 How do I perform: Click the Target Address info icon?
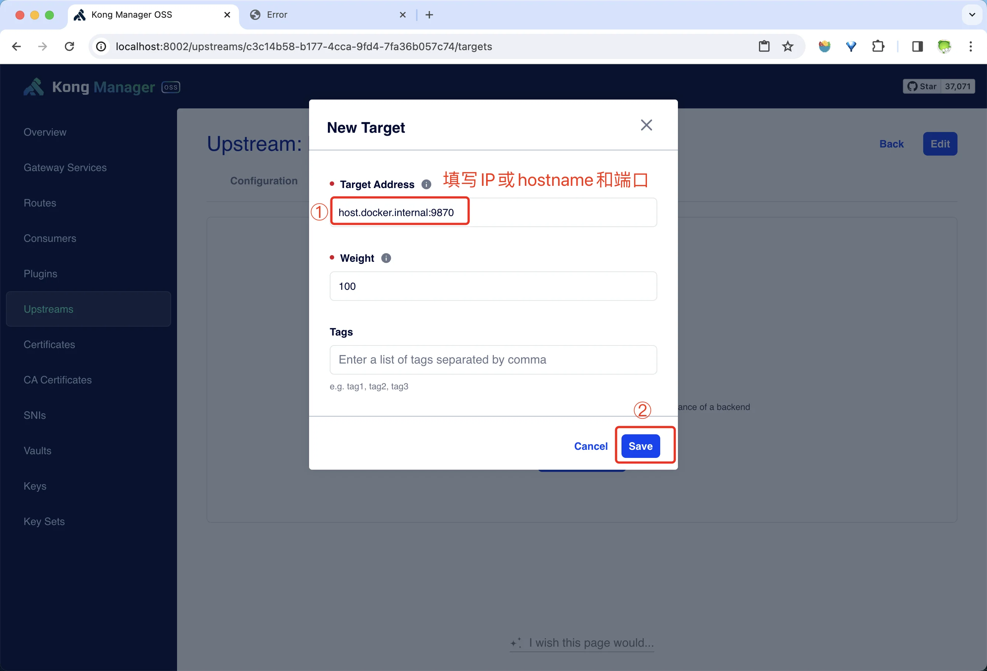click(x=426, y=184)
